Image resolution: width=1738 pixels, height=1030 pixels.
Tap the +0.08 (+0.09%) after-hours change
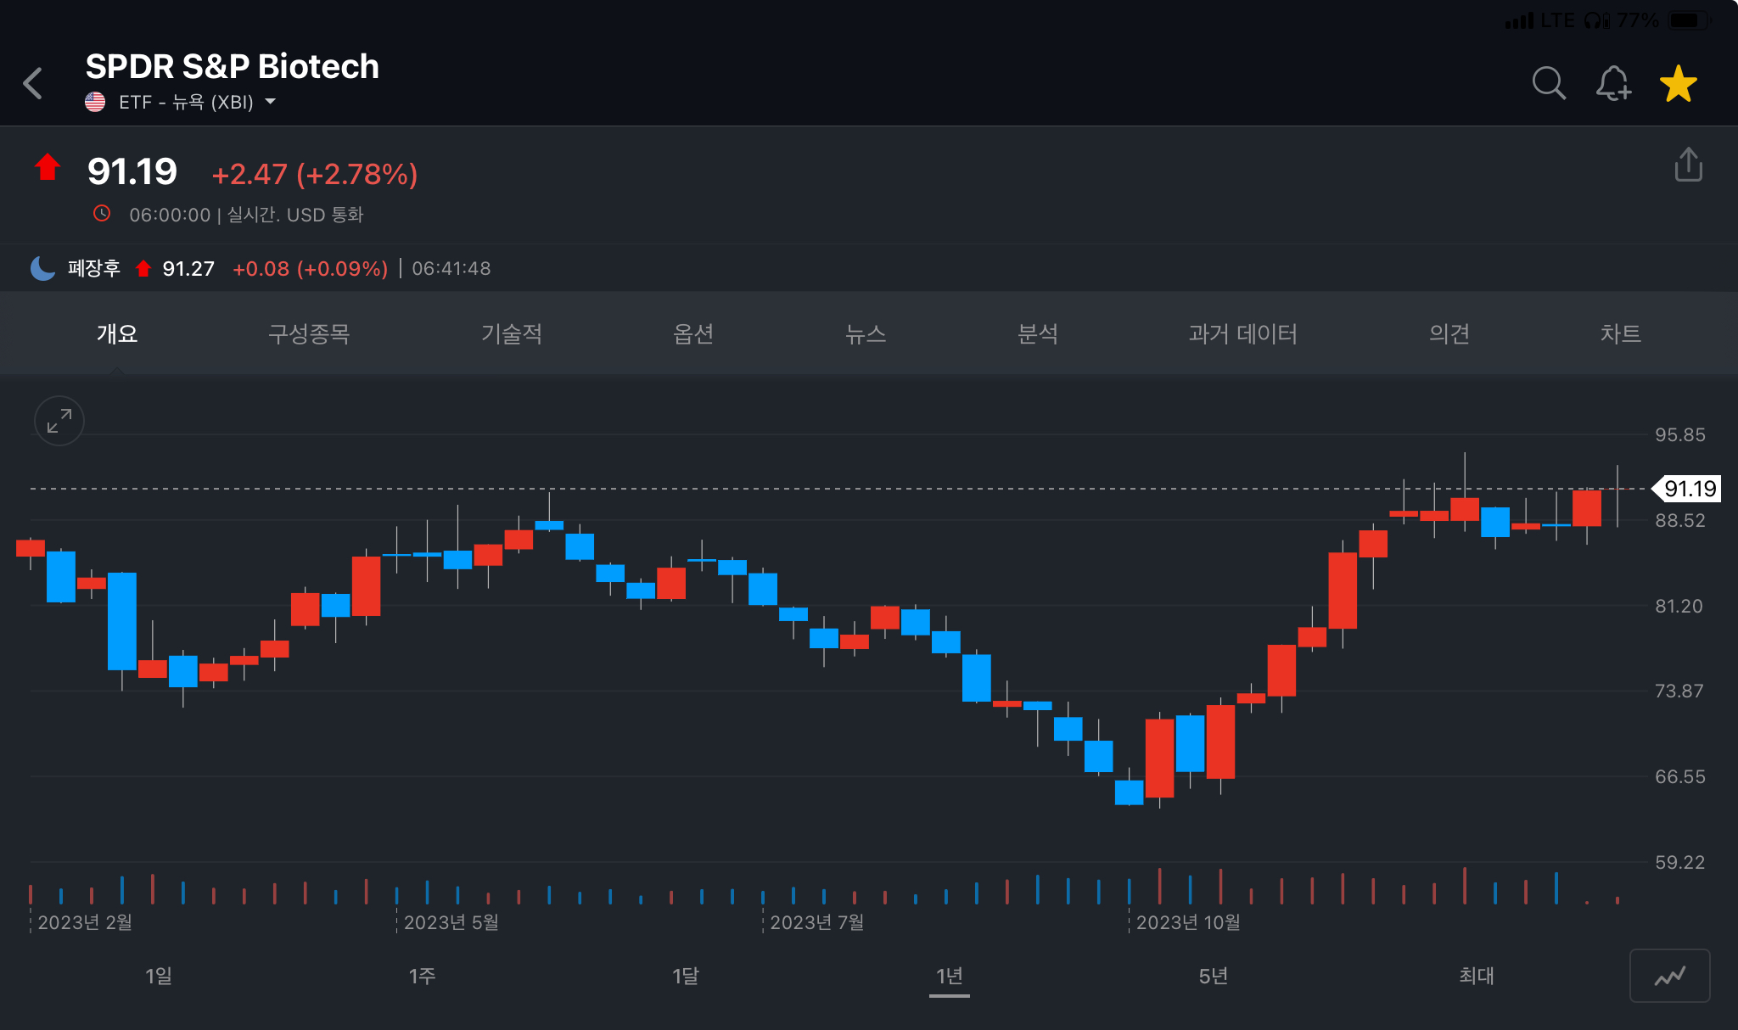pos(310,268)
